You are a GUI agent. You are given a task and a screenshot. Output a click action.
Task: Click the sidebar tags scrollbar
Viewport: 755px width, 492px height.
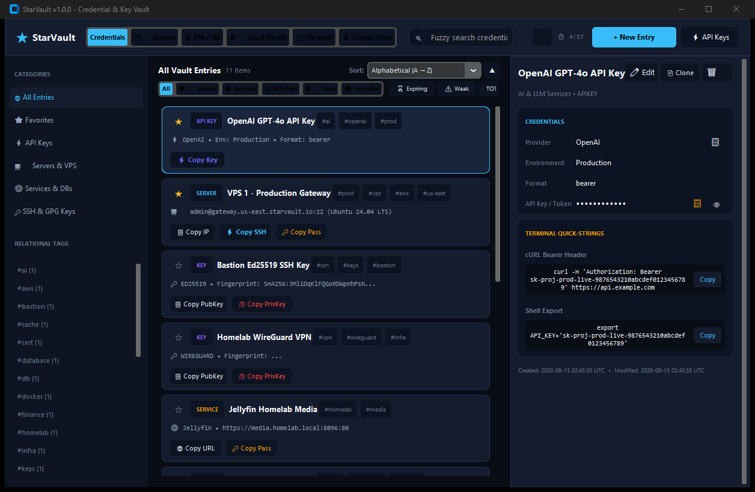[x=138, y=311]
